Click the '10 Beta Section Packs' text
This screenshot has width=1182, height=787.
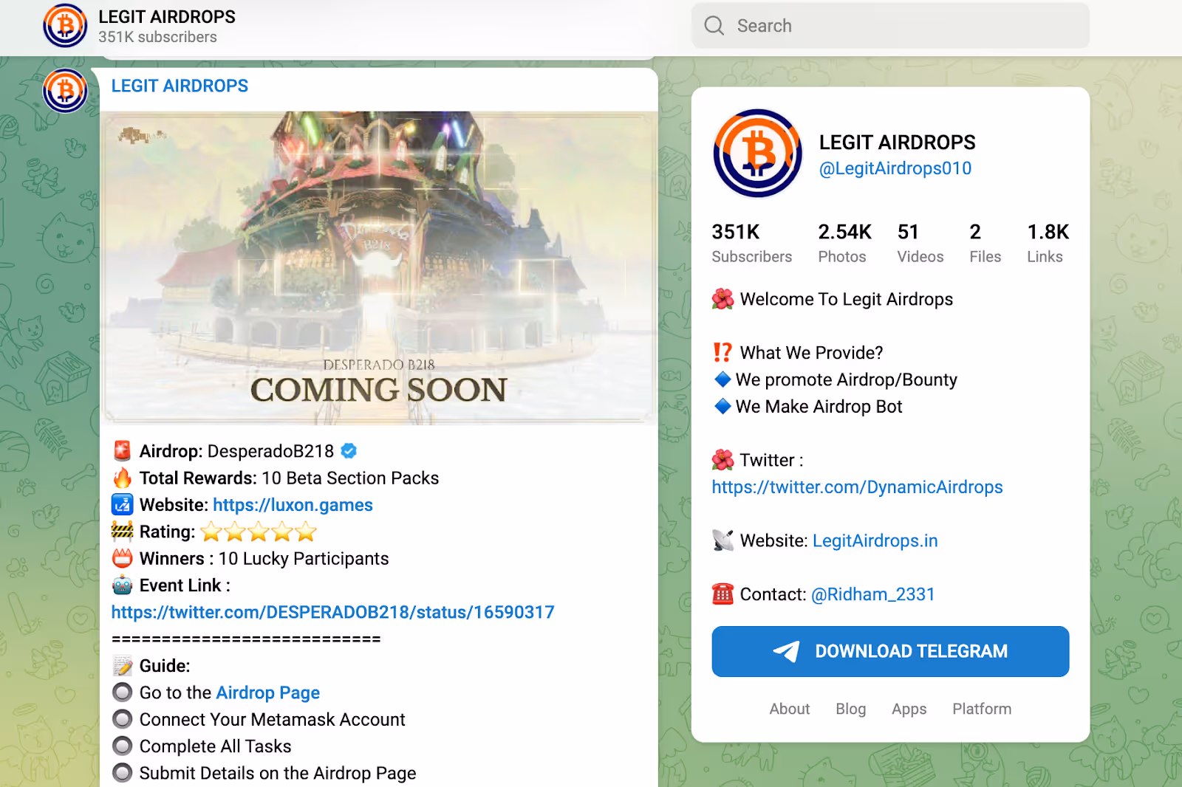coord(350,478)
